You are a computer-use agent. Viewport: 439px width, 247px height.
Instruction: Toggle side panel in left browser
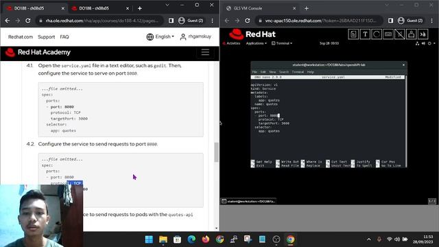171,21
